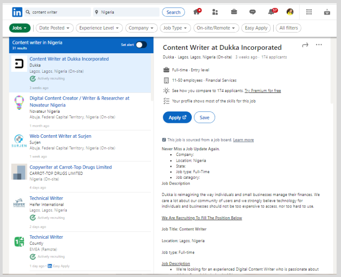341x277 pixels.
Task: Click the Countly company logo
Action: [19, 242]
